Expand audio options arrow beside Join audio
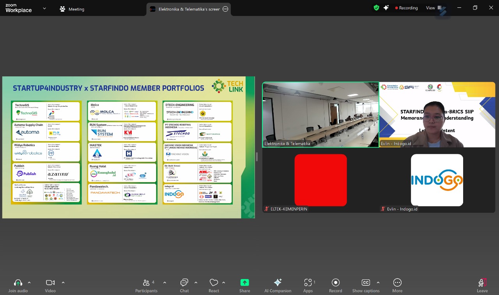The height and width of the screenshot is (295, 499). tap(29, 283)
